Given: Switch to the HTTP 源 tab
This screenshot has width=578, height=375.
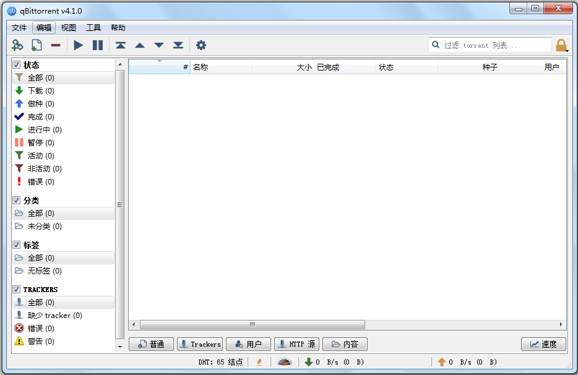Looking at the screenshot, I should (297, 344).
